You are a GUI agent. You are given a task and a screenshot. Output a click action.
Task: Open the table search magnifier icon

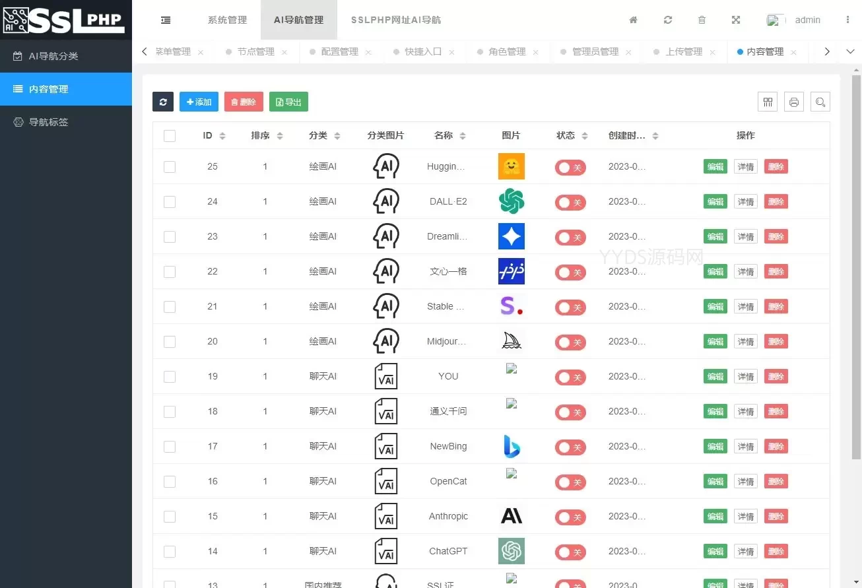tap(820, 102)
